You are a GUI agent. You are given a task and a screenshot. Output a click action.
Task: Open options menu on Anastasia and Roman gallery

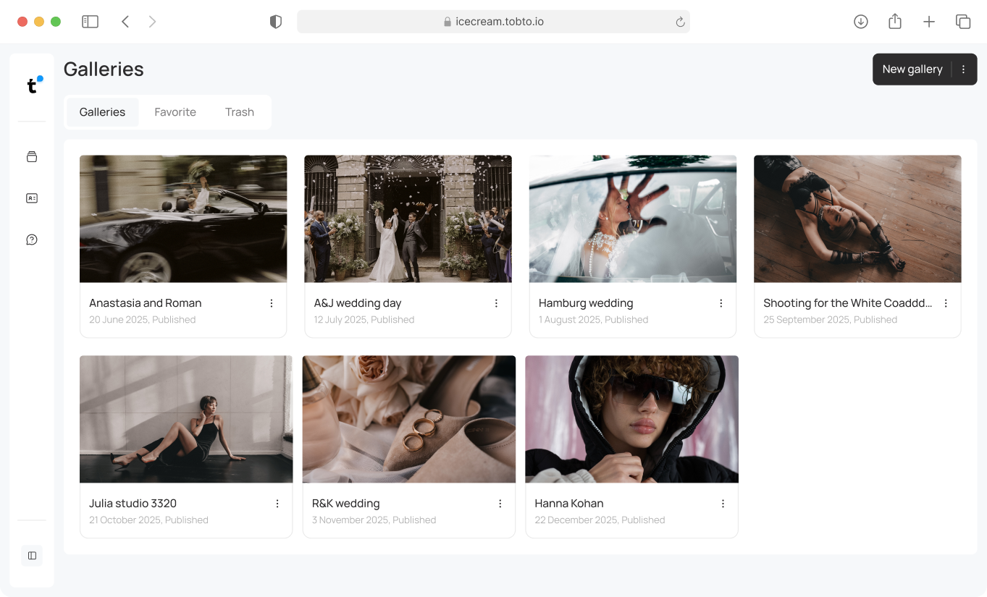tap(272, 302)
